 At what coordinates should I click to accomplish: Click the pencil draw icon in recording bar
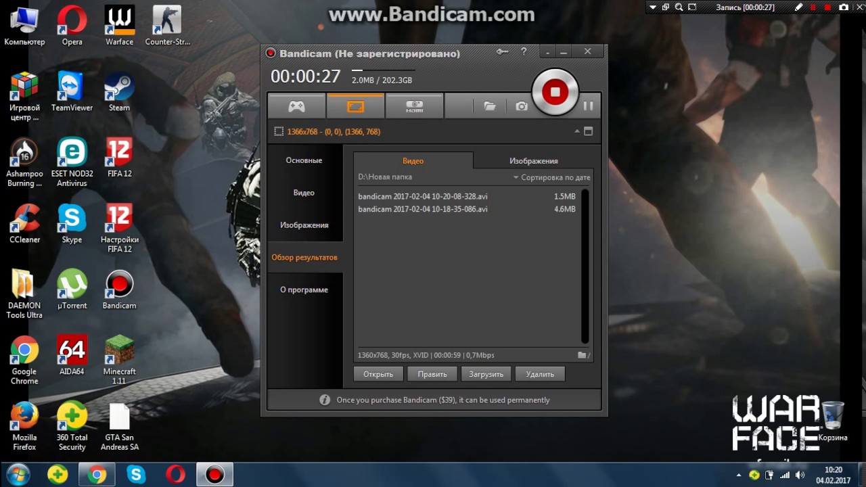799,7
